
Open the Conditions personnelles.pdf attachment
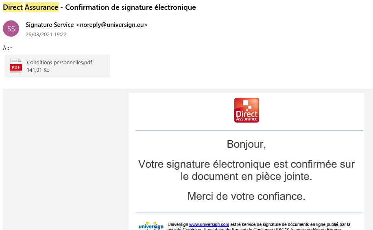(x=59, y=62)
